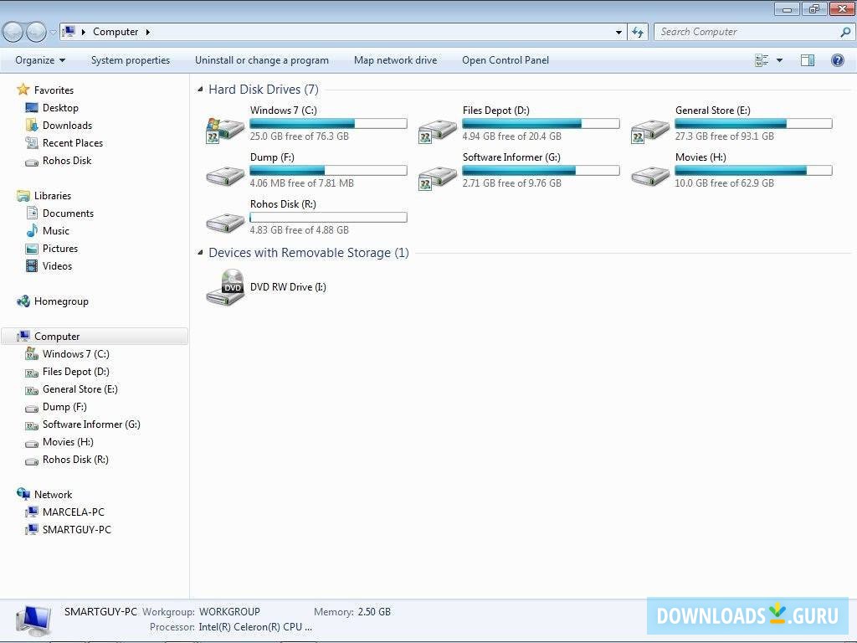Select Software Informer (G:) in navigation tree

tap(91, 424)
